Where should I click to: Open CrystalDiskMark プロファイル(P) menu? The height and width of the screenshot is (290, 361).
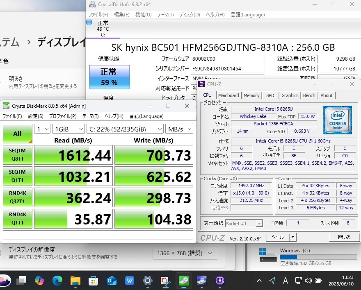(63, 116)
